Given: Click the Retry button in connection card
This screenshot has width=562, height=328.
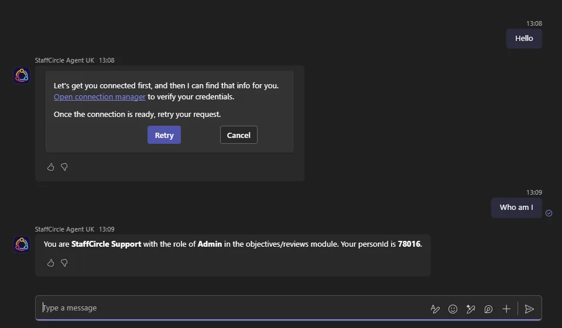Looking at the screenshot, I should 164,135.
